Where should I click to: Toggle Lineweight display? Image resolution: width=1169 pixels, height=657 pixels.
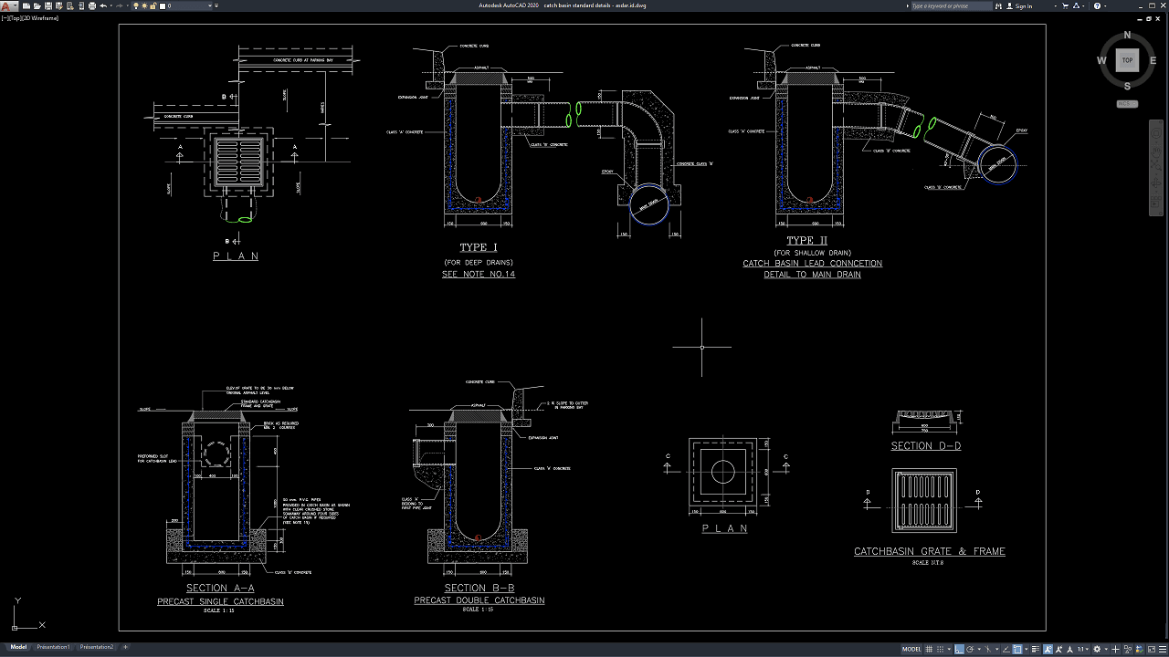click(1036, 649)
